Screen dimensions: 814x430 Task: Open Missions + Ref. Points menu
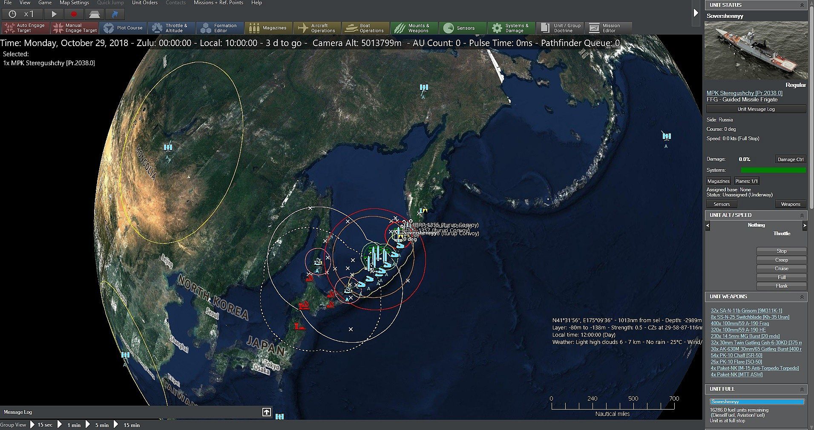tap(218, 3)
